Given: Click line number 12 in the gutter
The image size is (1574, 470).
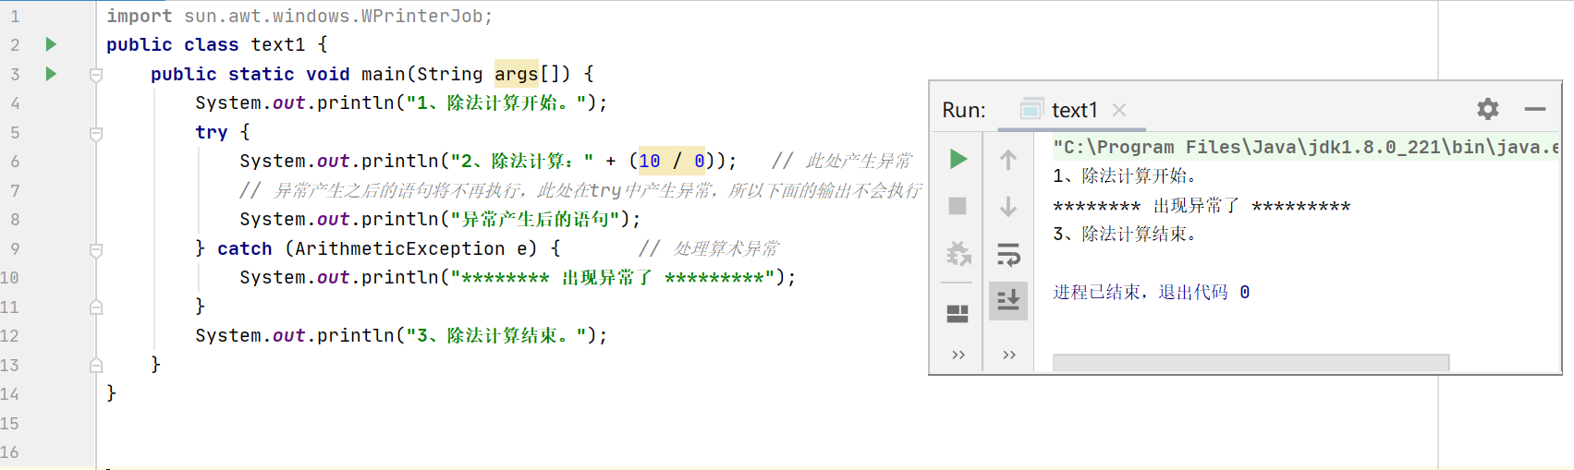Looking at the screenshot, I should (x=10, y=336).
